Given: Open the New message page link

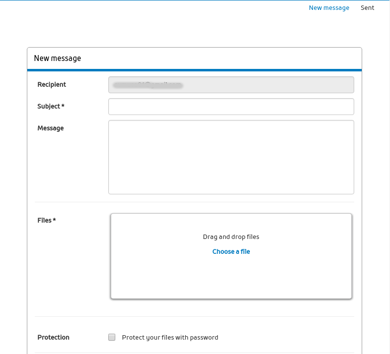Looking at the screenshot, I should 329,8.
